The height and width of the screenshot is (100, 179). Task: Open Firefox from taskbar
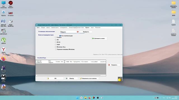89,98
